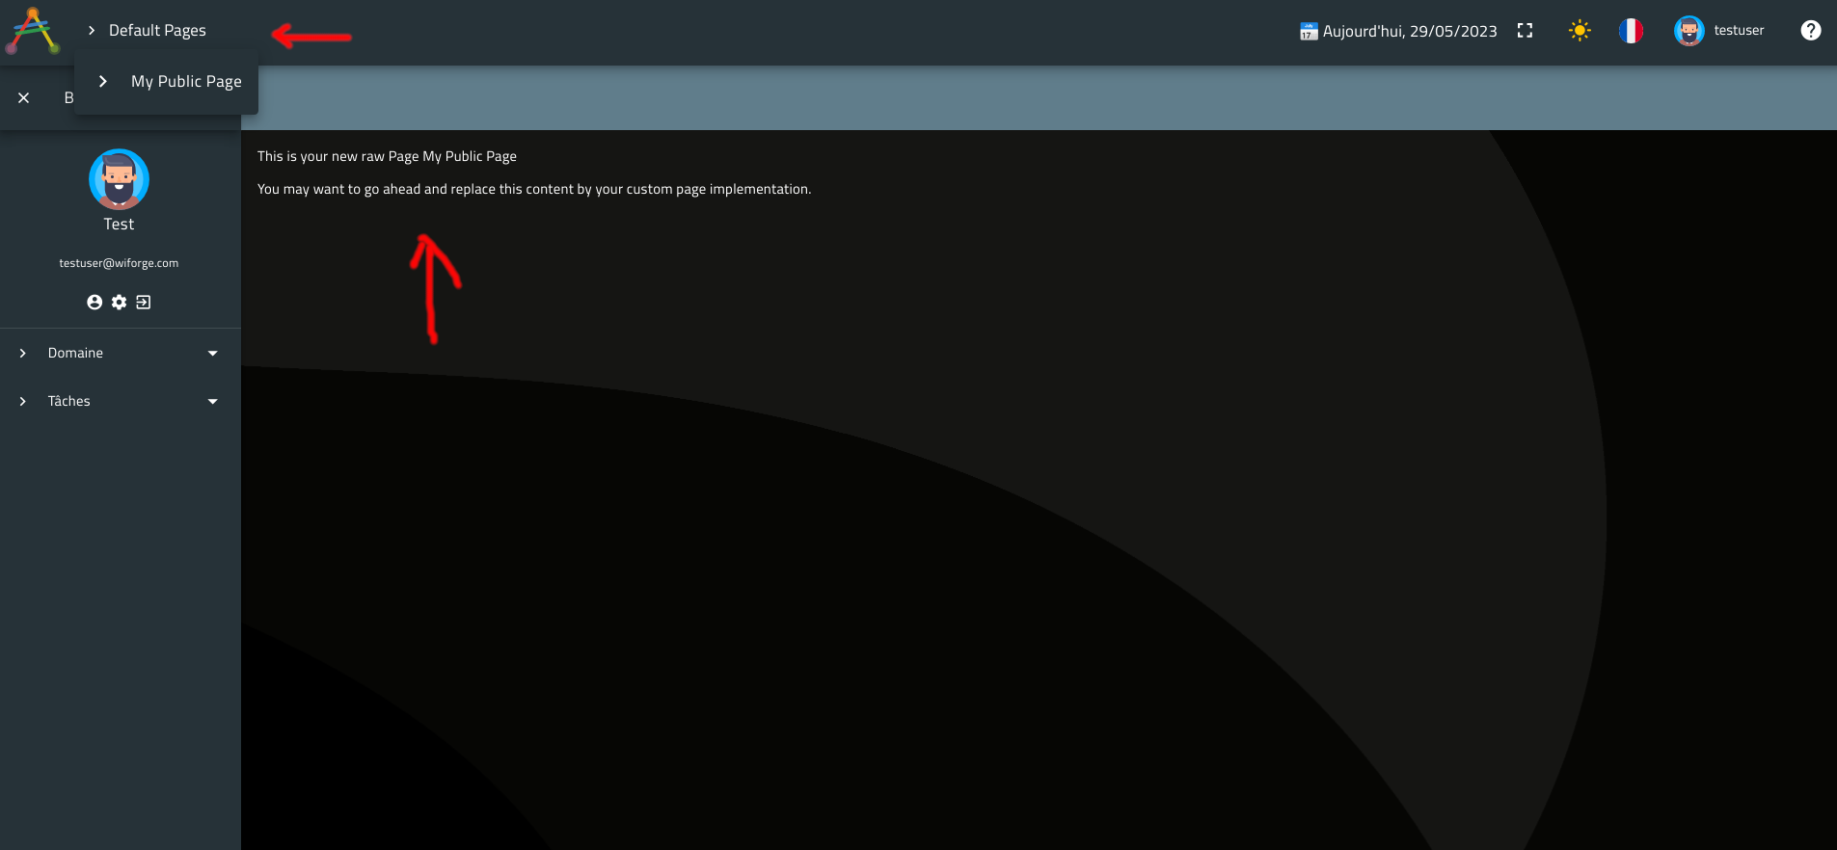Toggle fullscreen mode icon

tap(1525, 31)
